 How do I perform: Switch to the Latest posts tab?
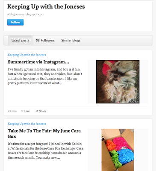20,41
